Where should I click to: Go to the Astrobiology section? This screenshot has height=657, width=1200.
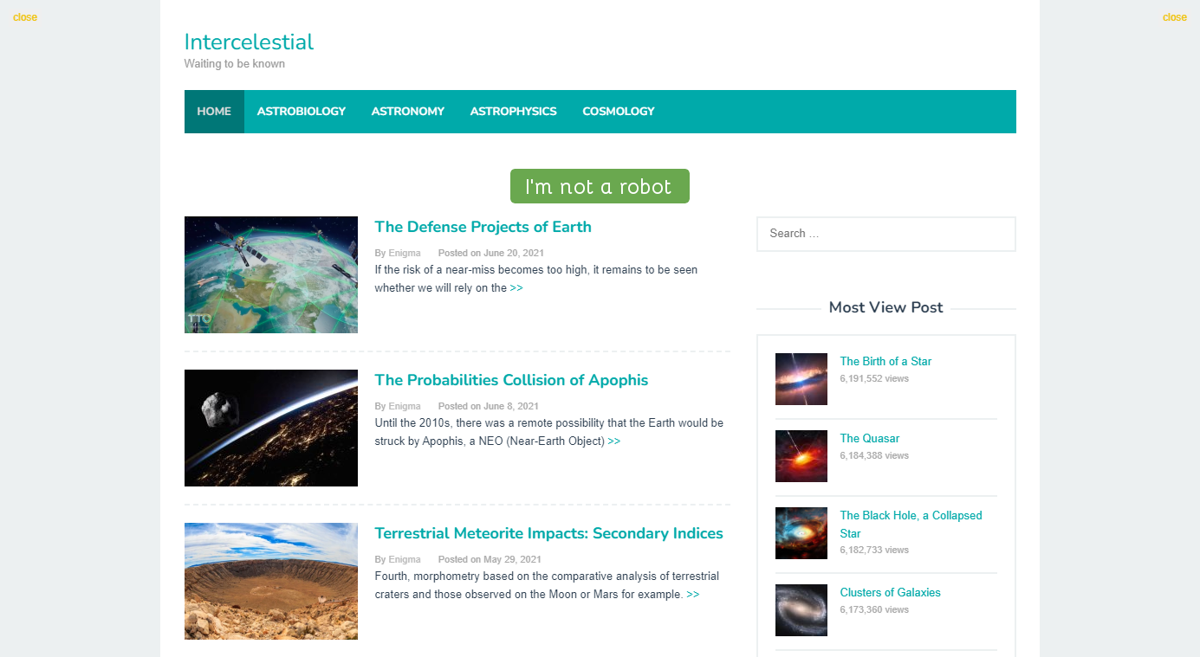point(302,112)
